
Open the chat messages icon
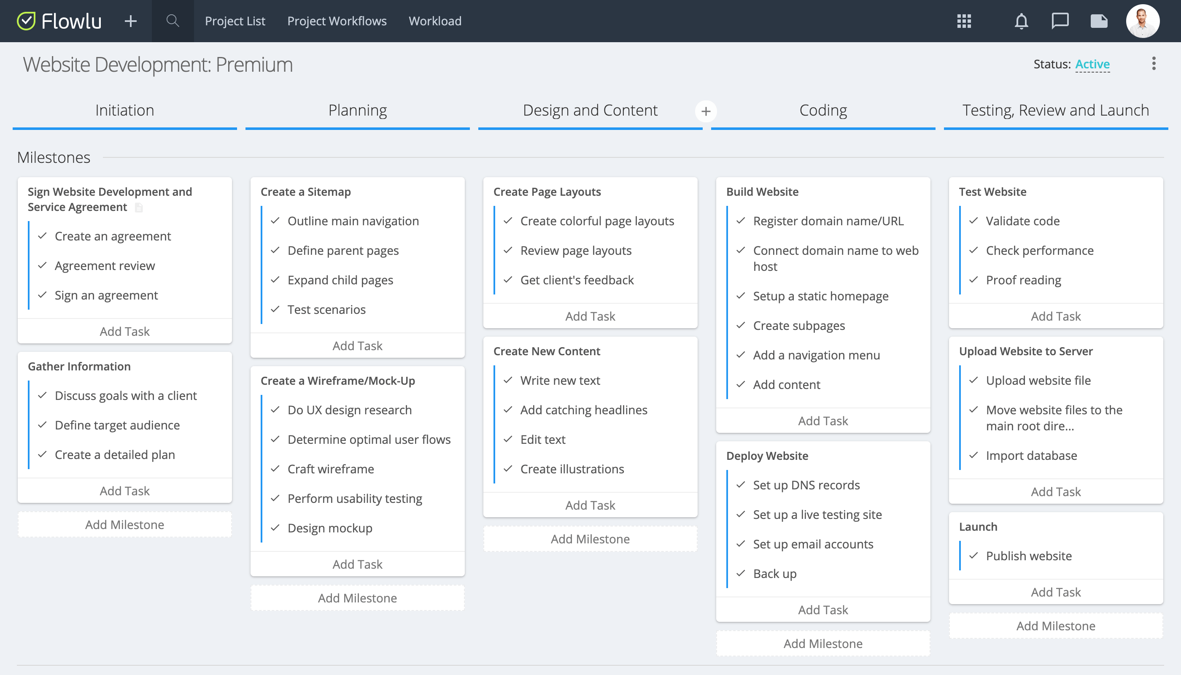pos(1060,21)
